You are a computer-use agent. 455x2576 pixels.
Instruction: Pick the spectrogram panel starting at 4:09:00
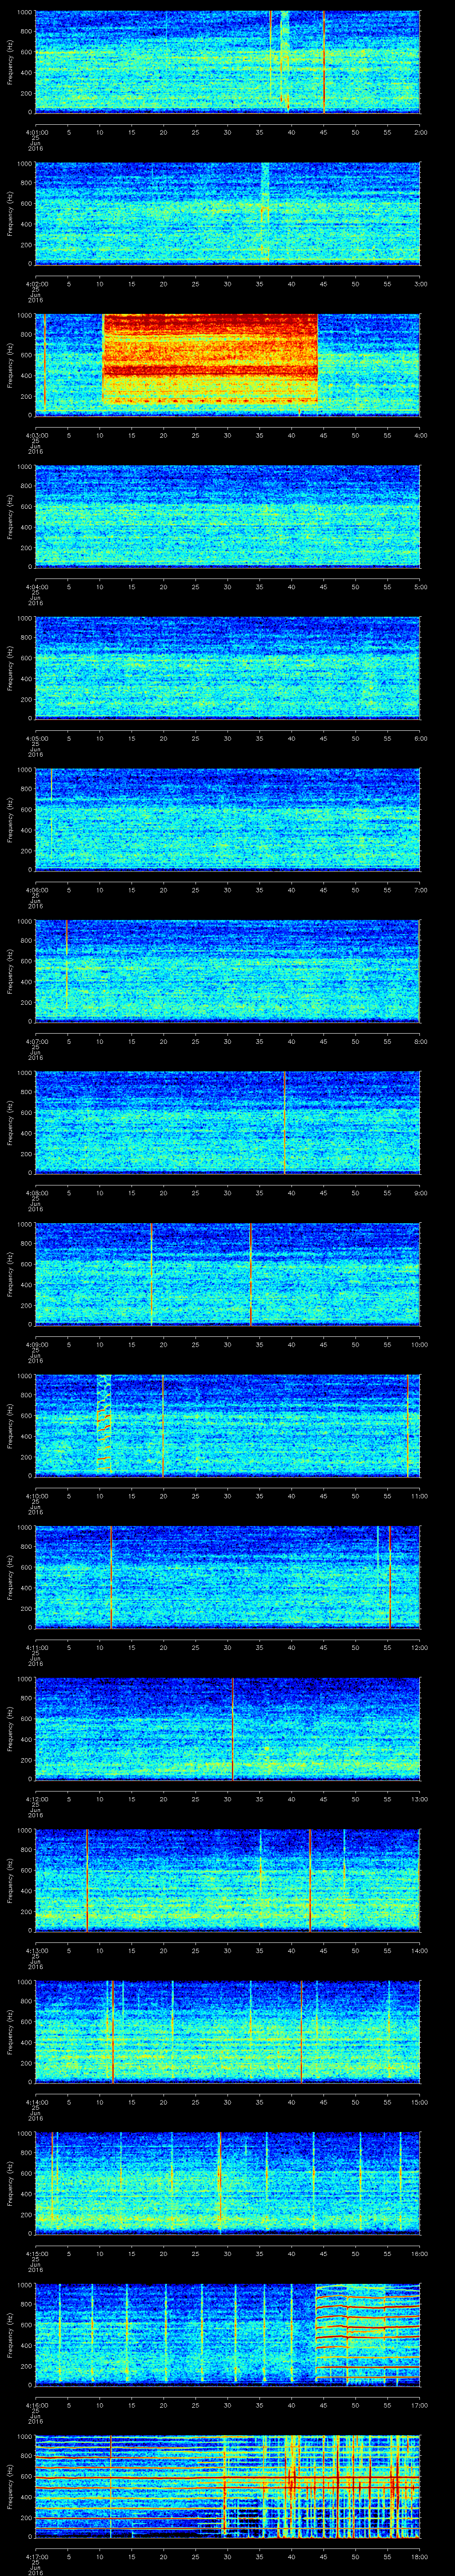point(227,1274)
